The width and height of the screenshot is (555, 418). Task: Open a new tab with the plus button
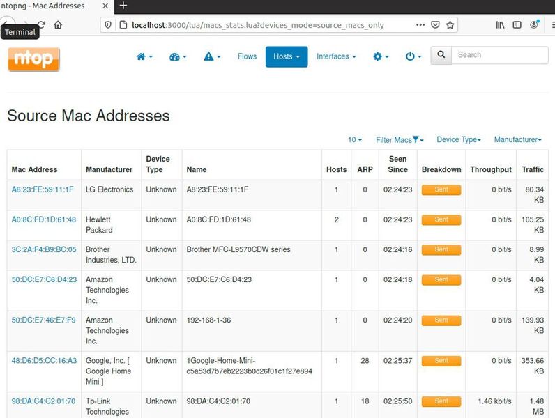pos(123,6)
